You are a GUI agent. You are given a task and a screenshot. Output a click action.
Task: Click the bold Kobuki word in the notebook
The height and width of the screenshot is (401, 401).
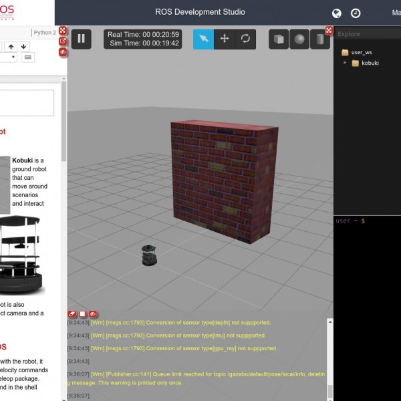22,160
